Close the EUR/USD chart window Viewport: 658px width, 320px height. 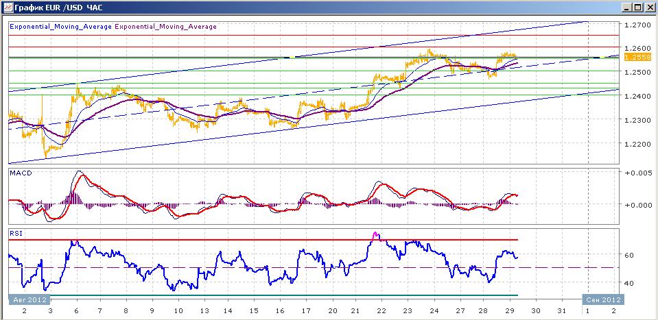tap(649, 7)
